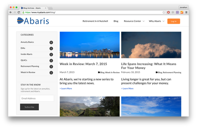Image resolution: width=197 pixels, height=128 pixels.
Task: Click the Retirement Planning count badge
Action: [x=51, y=66]
